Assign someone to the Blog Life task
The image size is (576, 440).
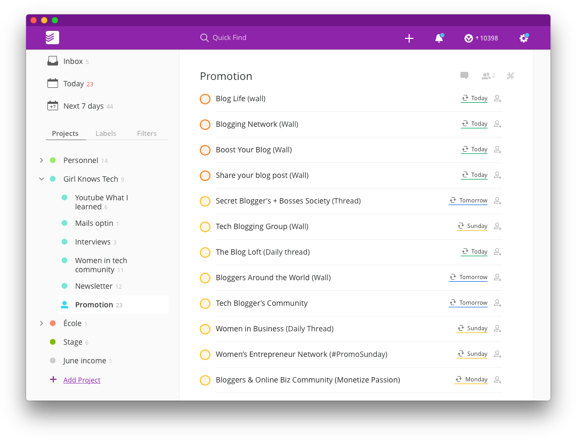[x=497, y=98]
